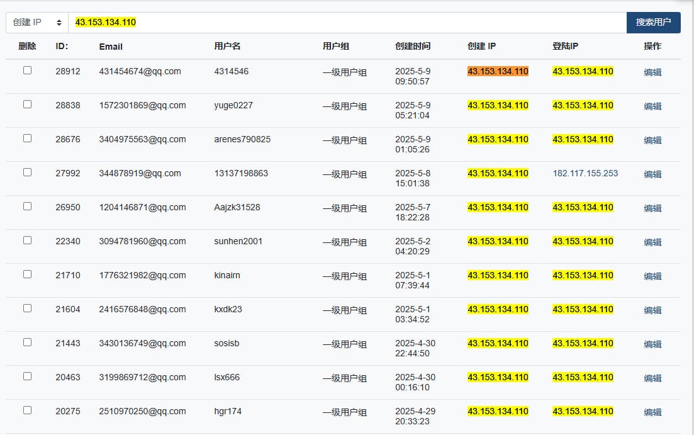Viewport: 694px width, 435px height.
Task: Select email 1204146871@qq.com
Action: click(143, 207)
